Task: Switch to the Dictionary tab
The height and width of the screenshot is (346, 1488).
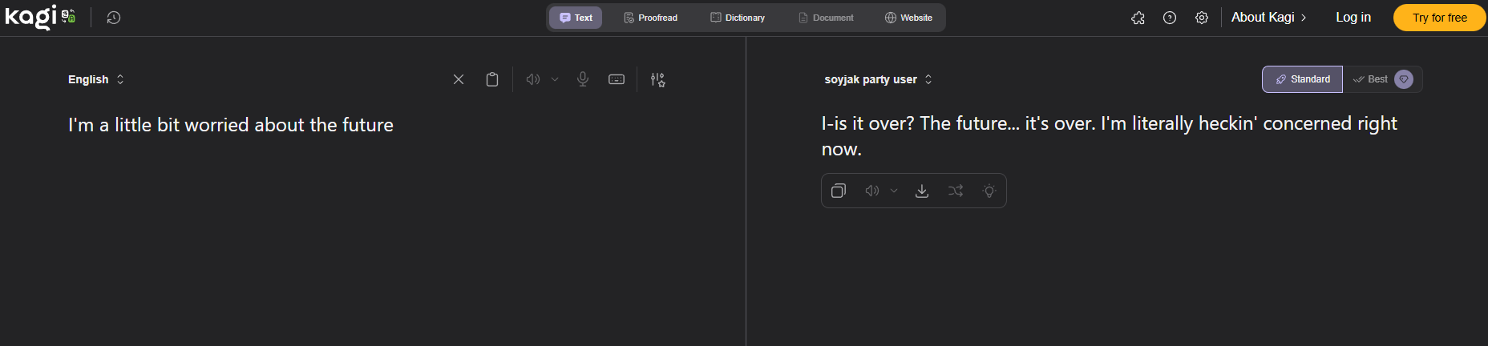Action: [738, 18]
